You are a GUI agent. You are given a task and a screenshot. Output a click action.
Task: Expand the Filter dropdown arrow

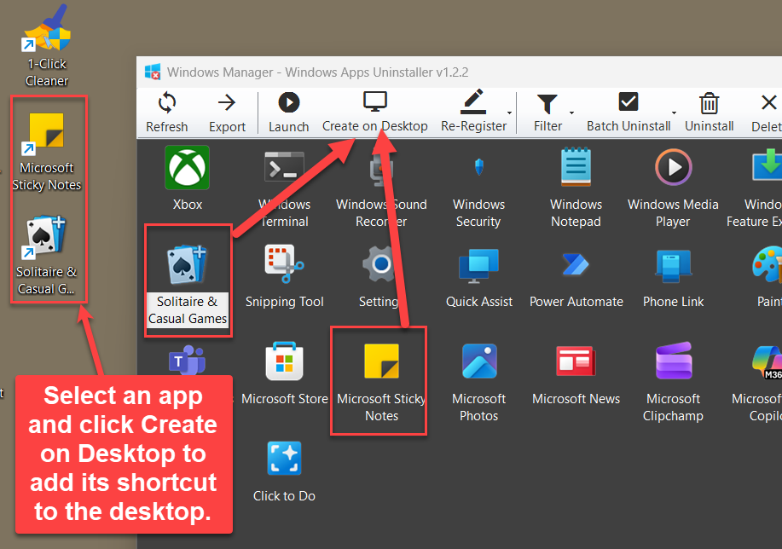pyautogui.click(x=572, y=113)
